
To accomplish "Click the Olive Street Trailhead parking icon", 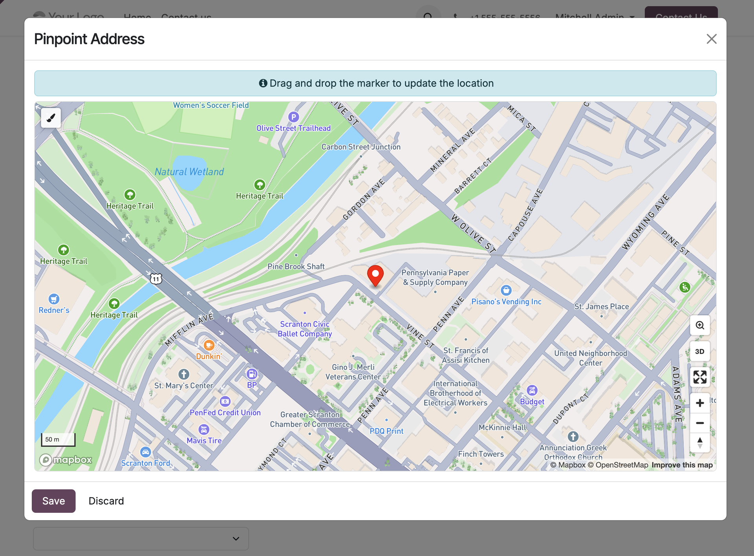I will 294,117.
